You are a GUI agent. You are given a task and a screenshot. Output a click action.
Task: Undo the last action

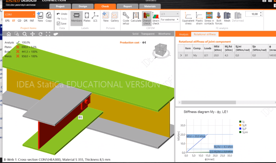pyautogui.click(x=62, y=14)
